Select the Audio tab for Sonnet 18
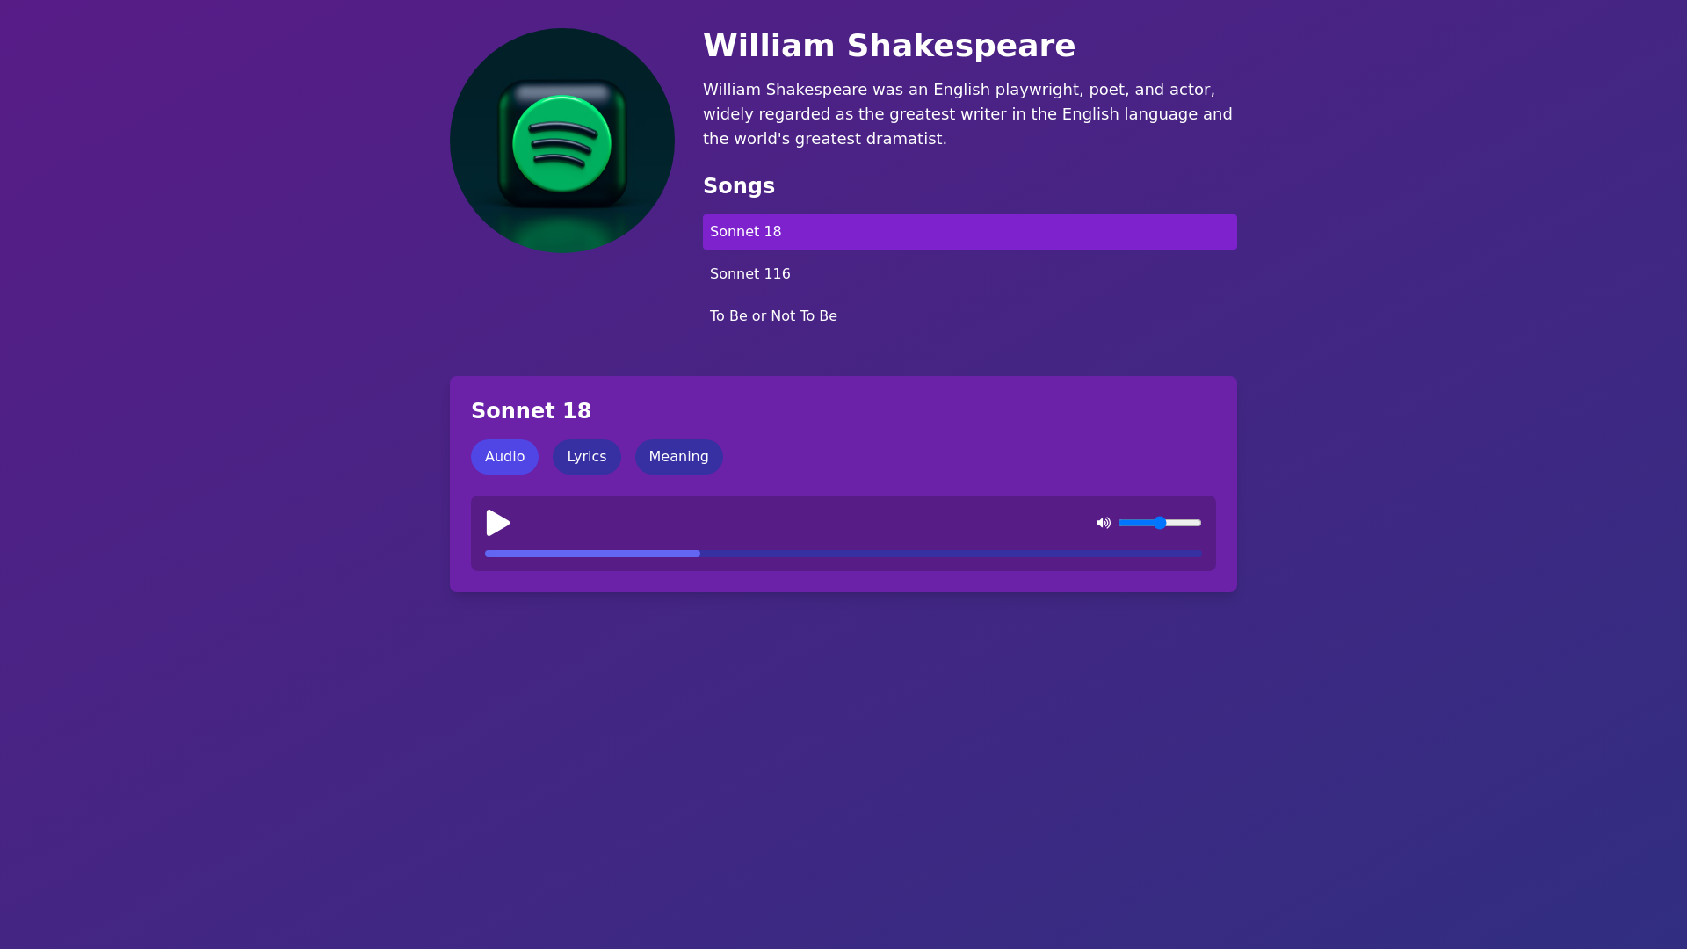The height and width of the screenshot is (949, 1687). (x=504, y=456)
